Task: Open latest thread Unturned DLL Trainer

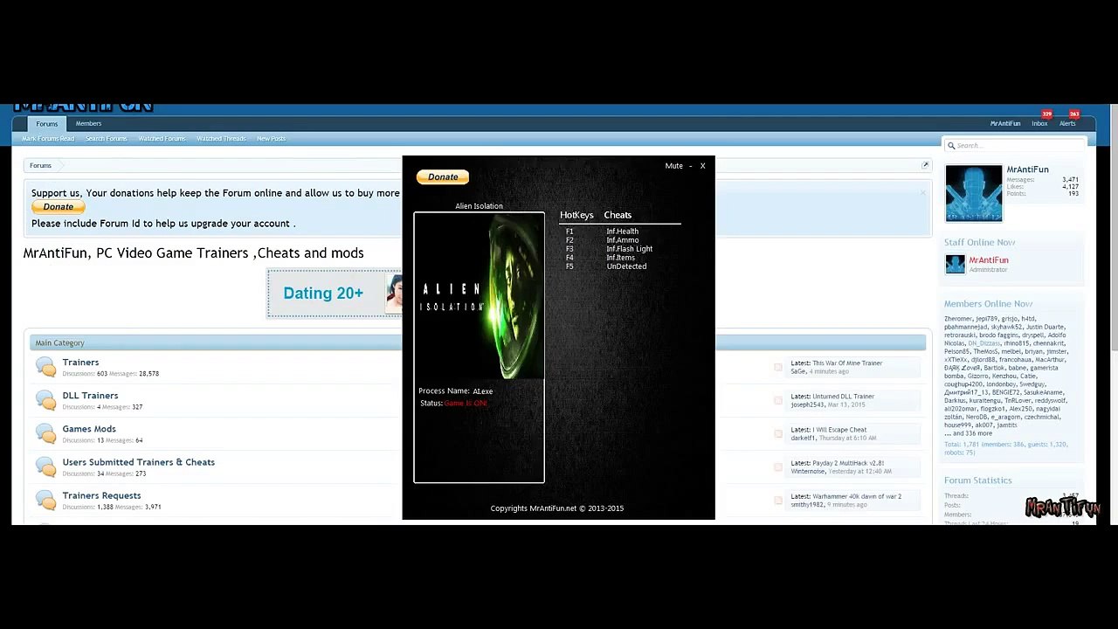Action: (x=843, y=397)
